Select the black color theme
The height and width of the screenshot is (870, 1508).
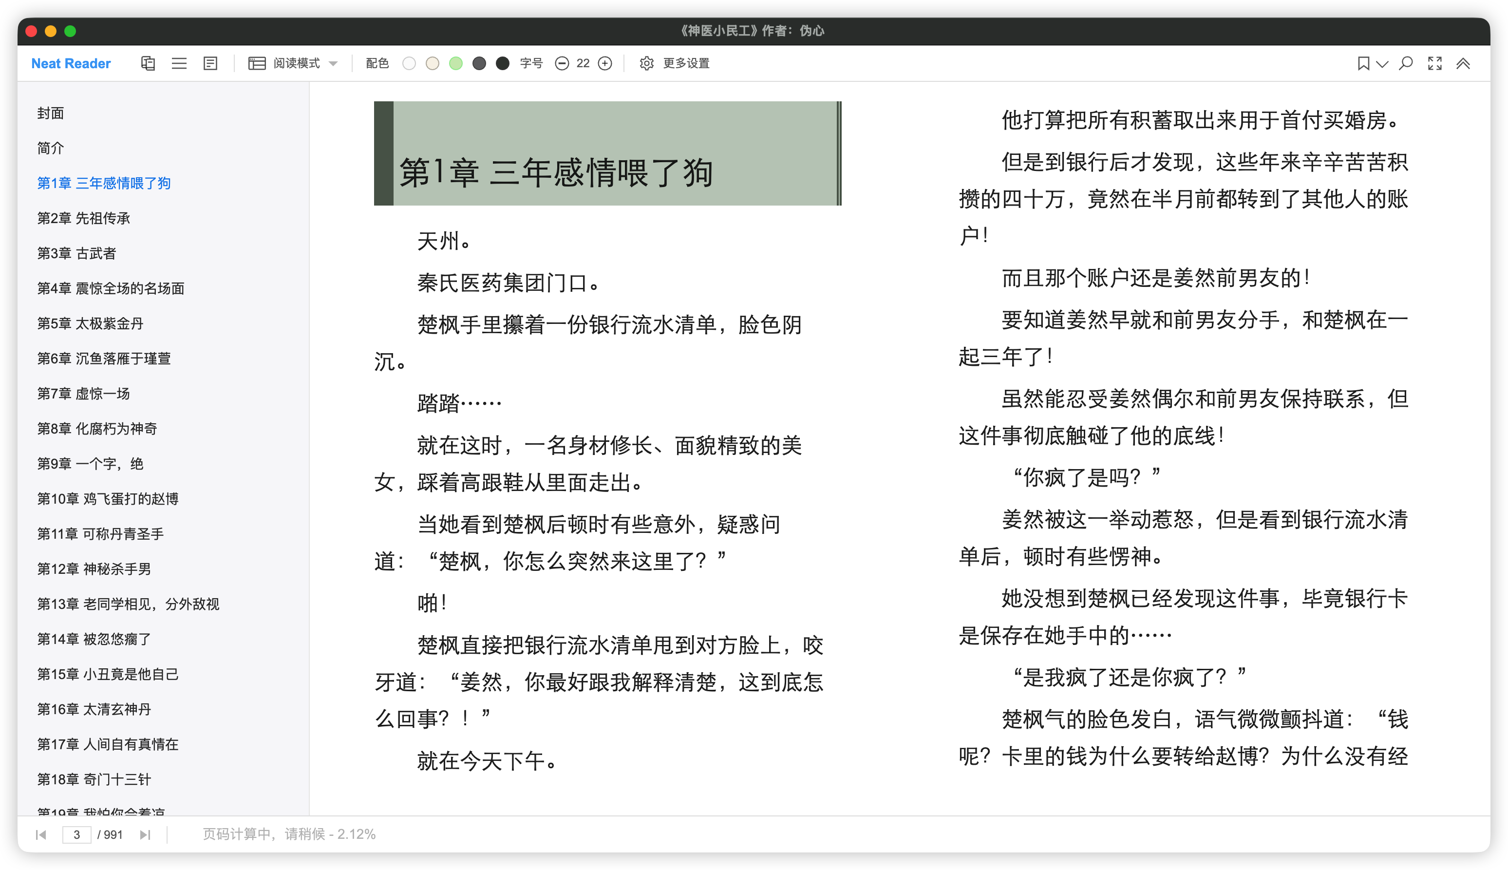[x=503, y=63]
